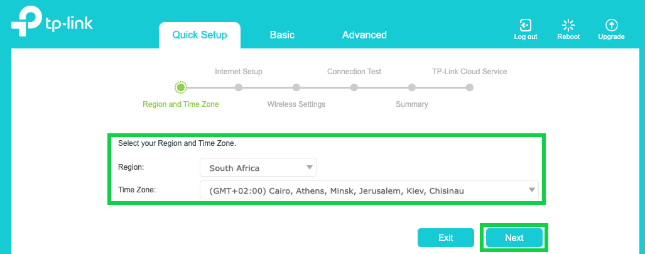Viewport: 645px width, 254px height.
Task: Click the Exit button
Action: tap(446, 238)
